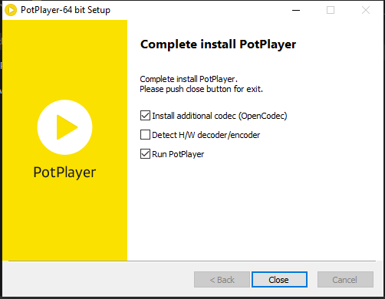Uncheck the Install additional codec checkbox
Viewport: 385px width, 299px height.
[145, 116]
